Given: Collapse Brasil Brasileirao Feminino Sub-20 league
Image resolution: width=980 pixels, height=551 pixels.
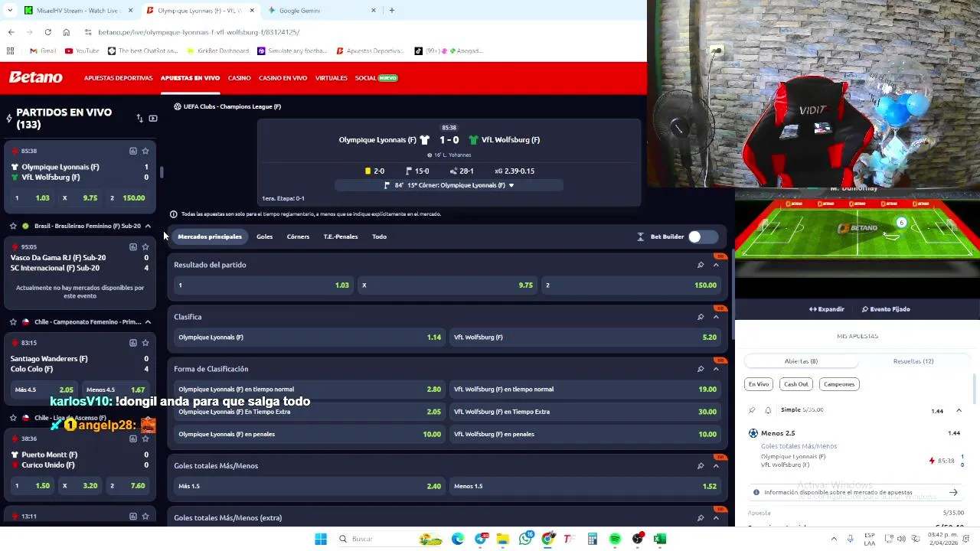Looking at the screenshot, I should [148, 226].
